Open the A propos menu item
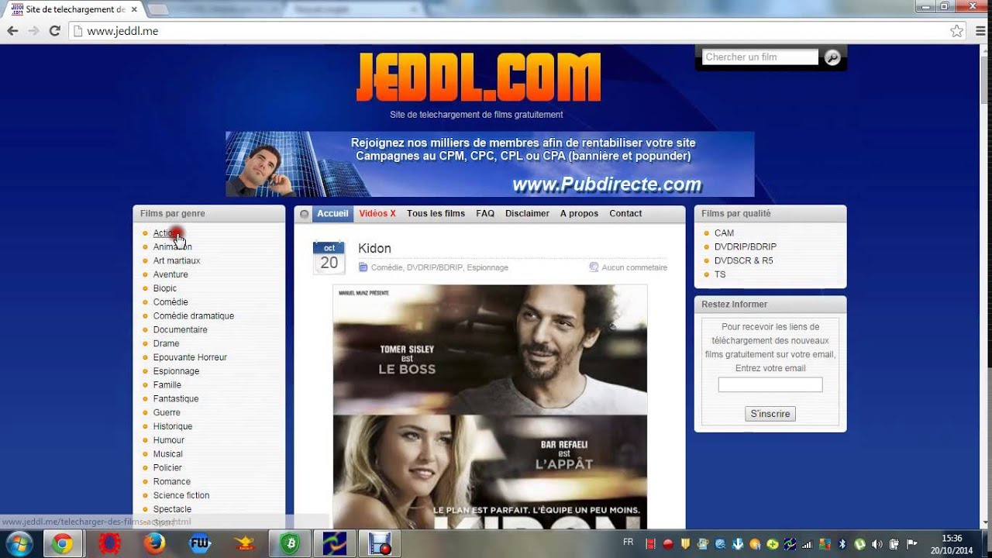 coord(579,214)
